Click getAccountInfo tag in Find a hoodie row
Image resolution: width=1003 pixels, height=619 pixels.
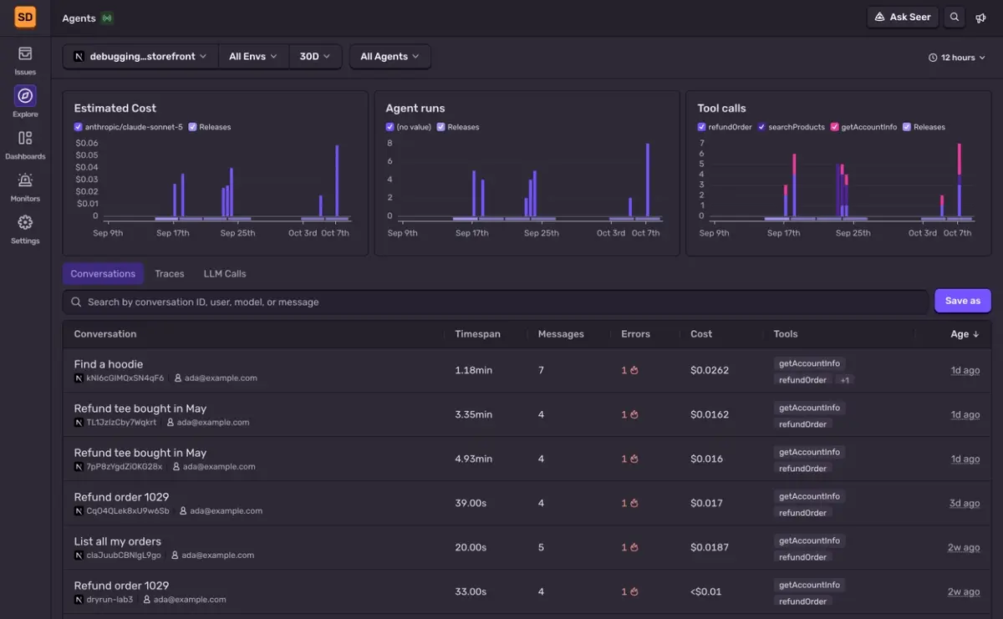point(809,363)
